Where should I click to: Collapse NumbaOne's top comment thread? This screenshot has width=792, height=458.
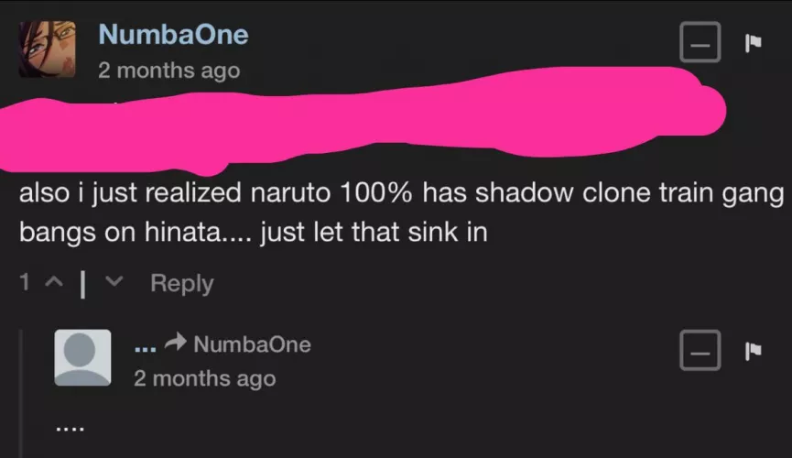click(700, 44)
